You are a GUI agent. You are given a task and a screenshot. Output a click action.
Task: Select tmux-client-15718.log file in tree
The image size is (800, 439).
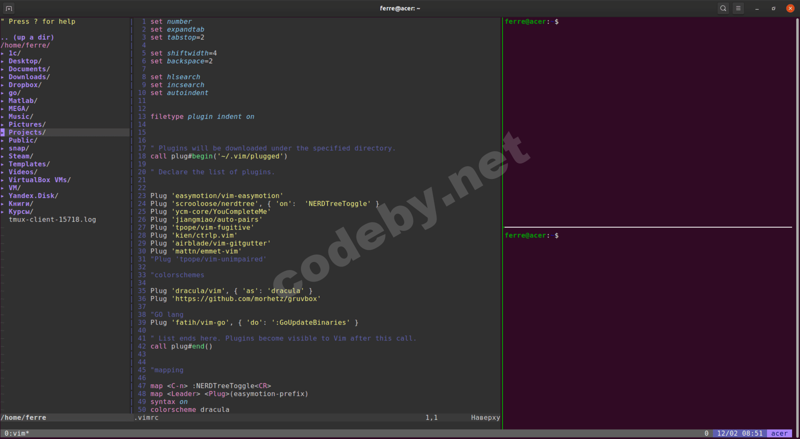[52, 219]
